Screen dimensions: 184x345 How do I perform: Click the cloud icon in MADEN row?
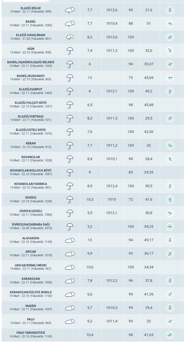[70, 308]
